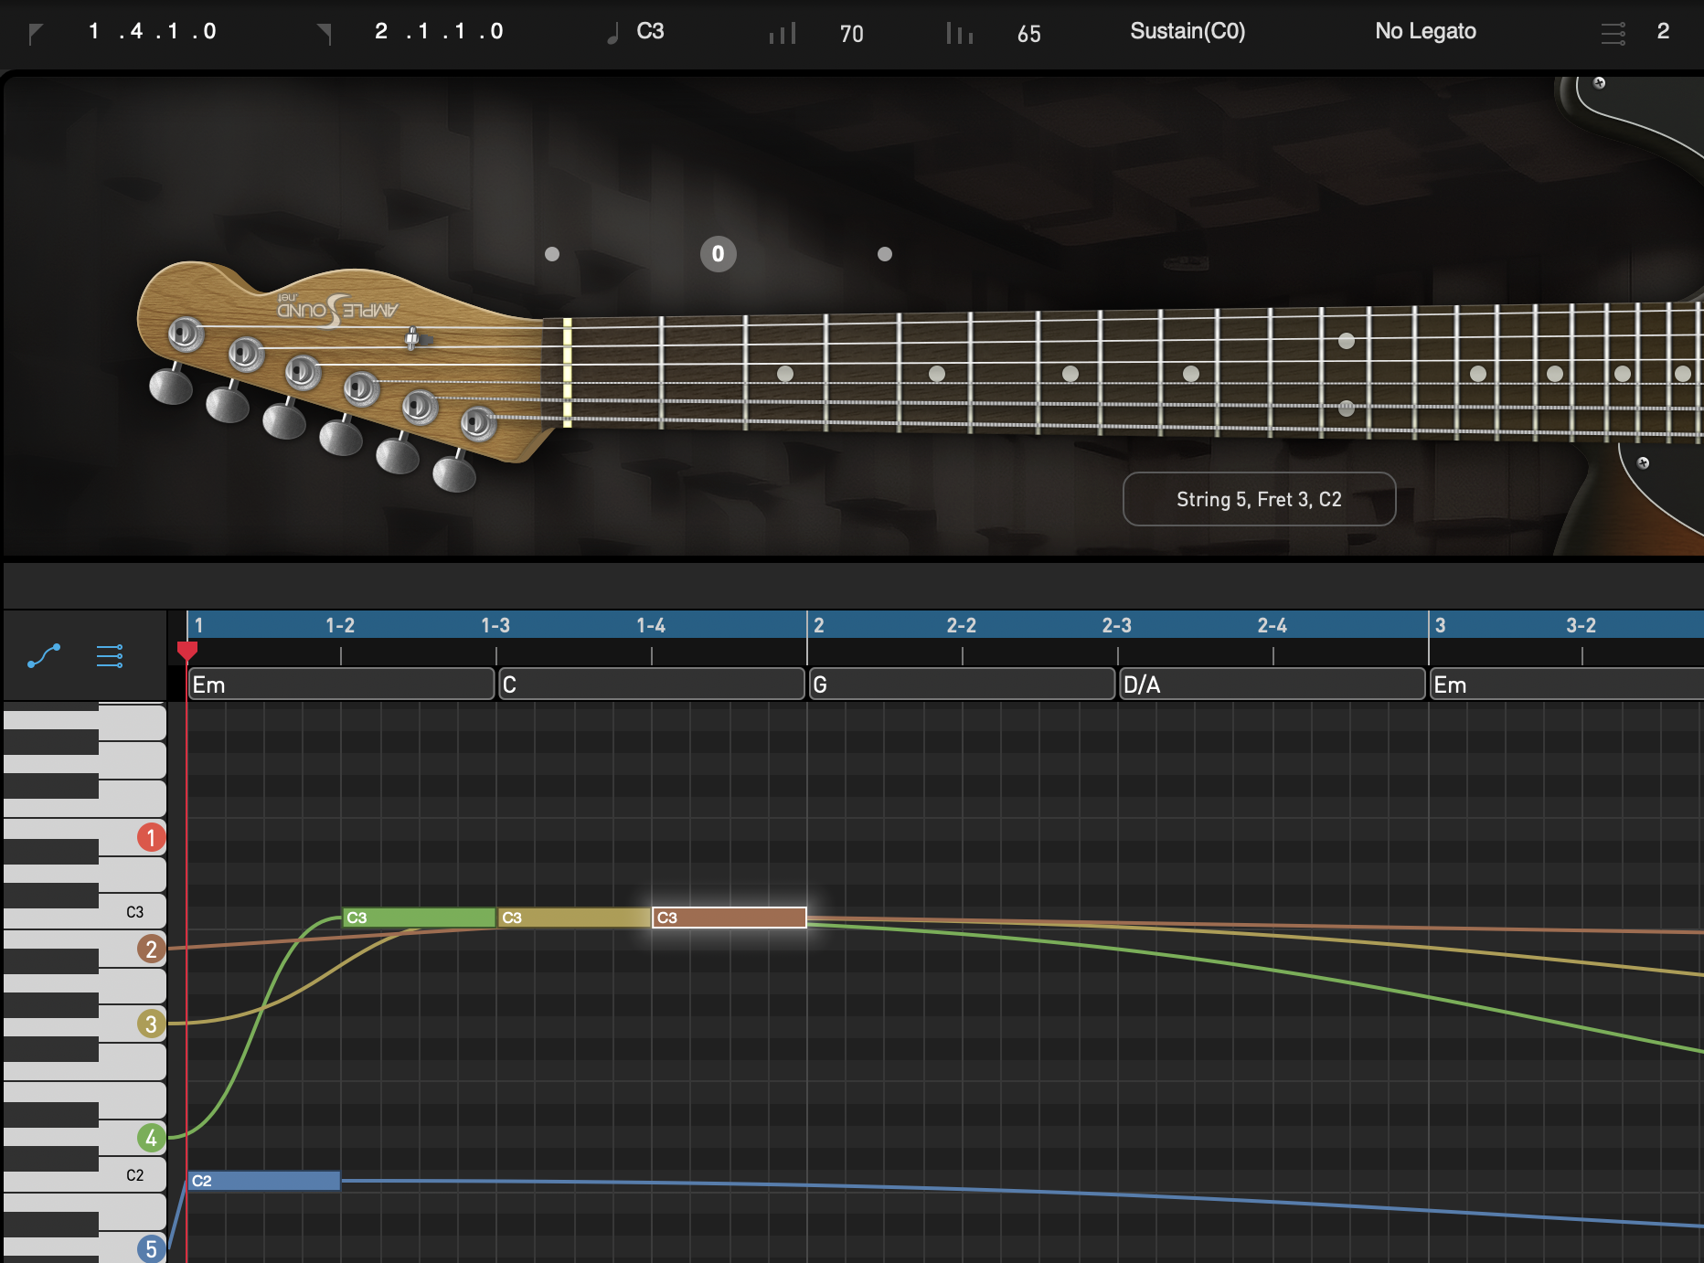Open the tab lines list icon
Image resolution: width=1704 pixels, height=1263 pixels.
tap(110, 656)
